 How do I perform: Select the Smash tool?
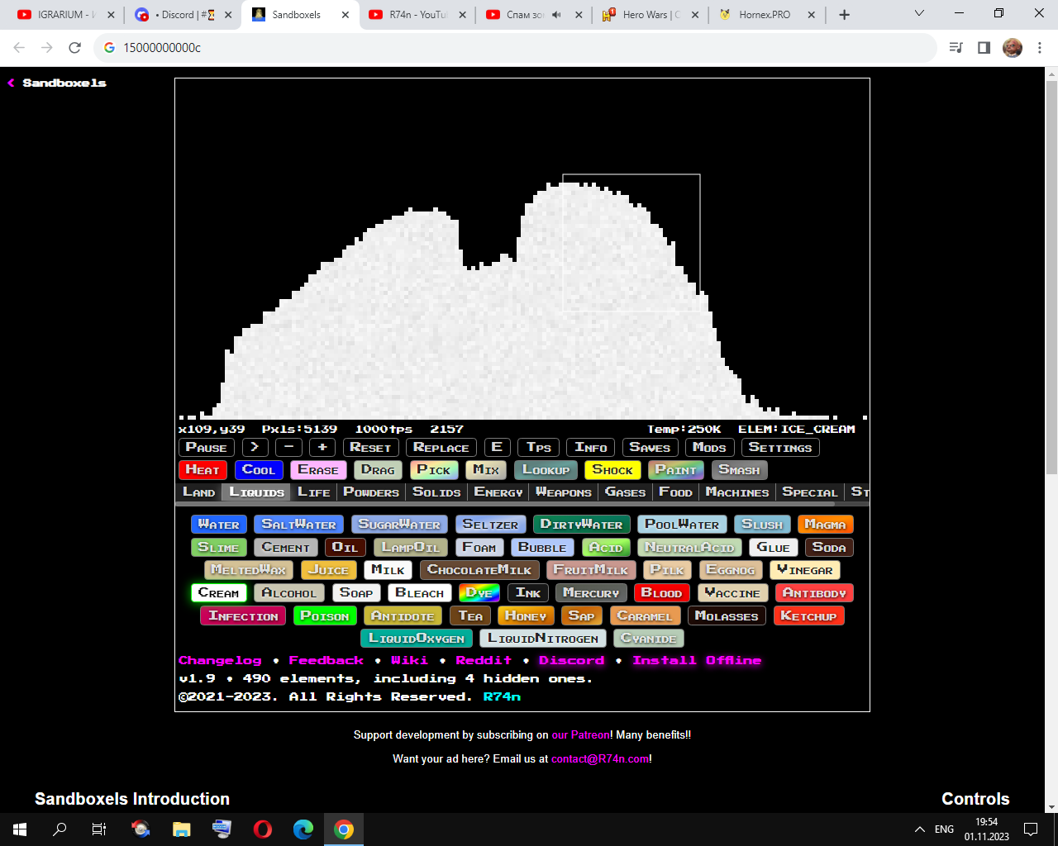[x=739, y=470]
